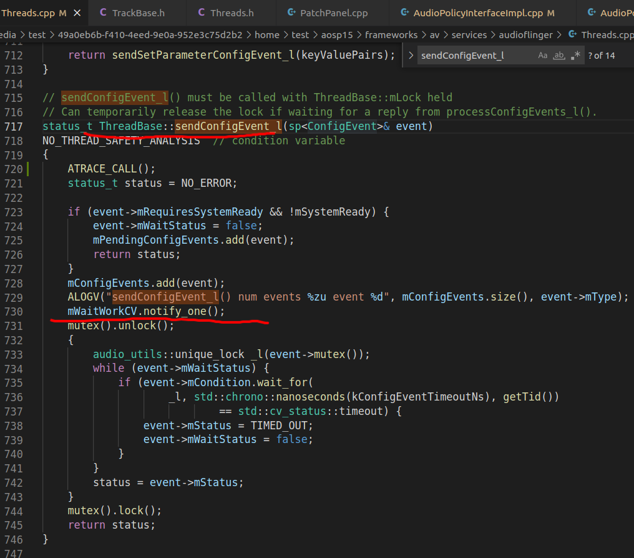The width and height of the screenshot is (634, 558).
Task: Click 'status = event->mStatus;' on line 742
Action: (168, 482)
